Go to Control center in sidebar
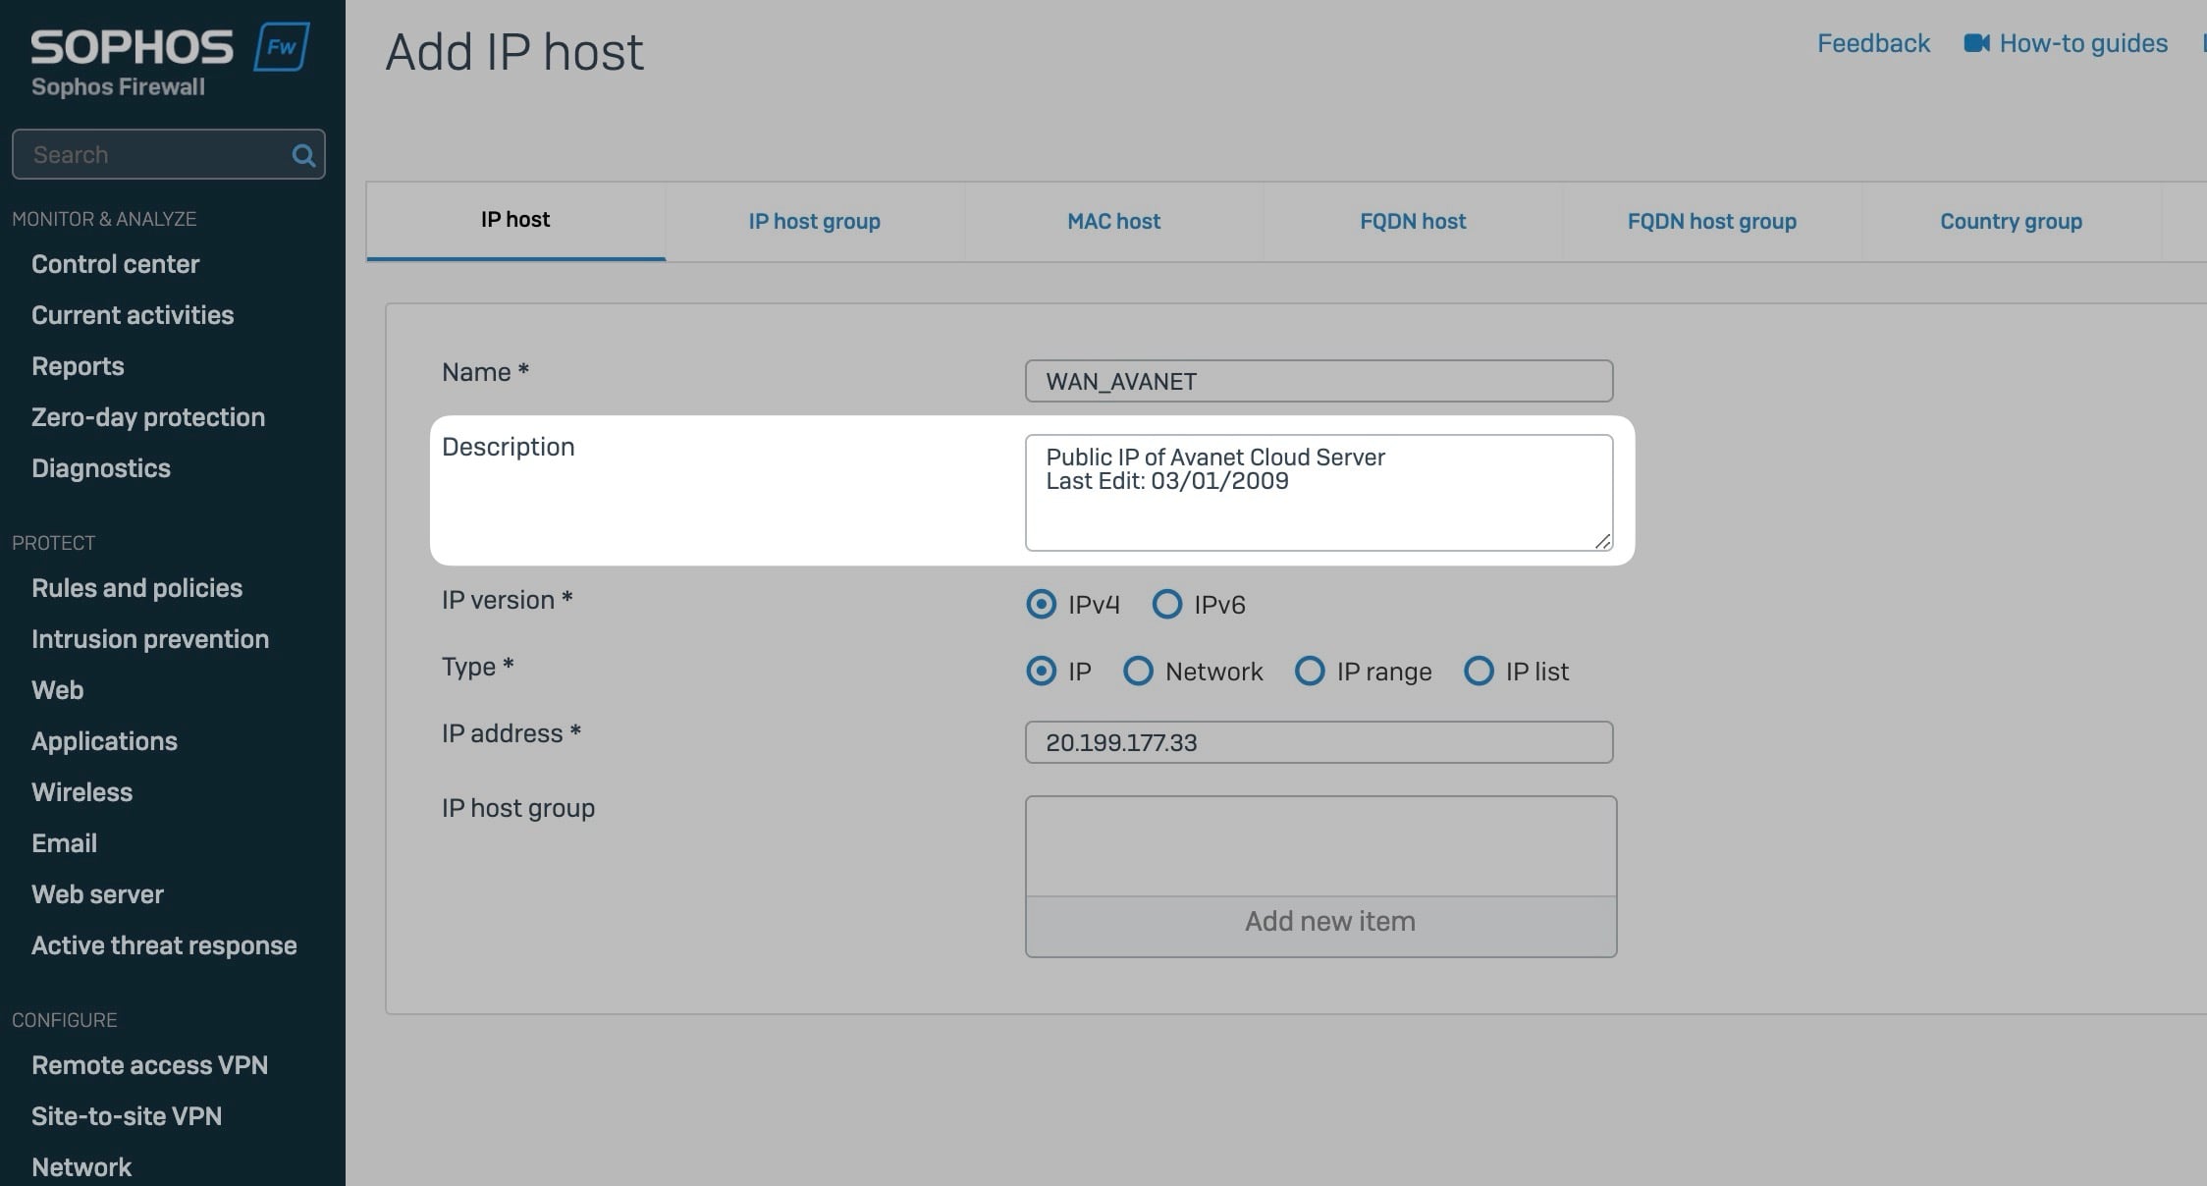 click(115, 264)
